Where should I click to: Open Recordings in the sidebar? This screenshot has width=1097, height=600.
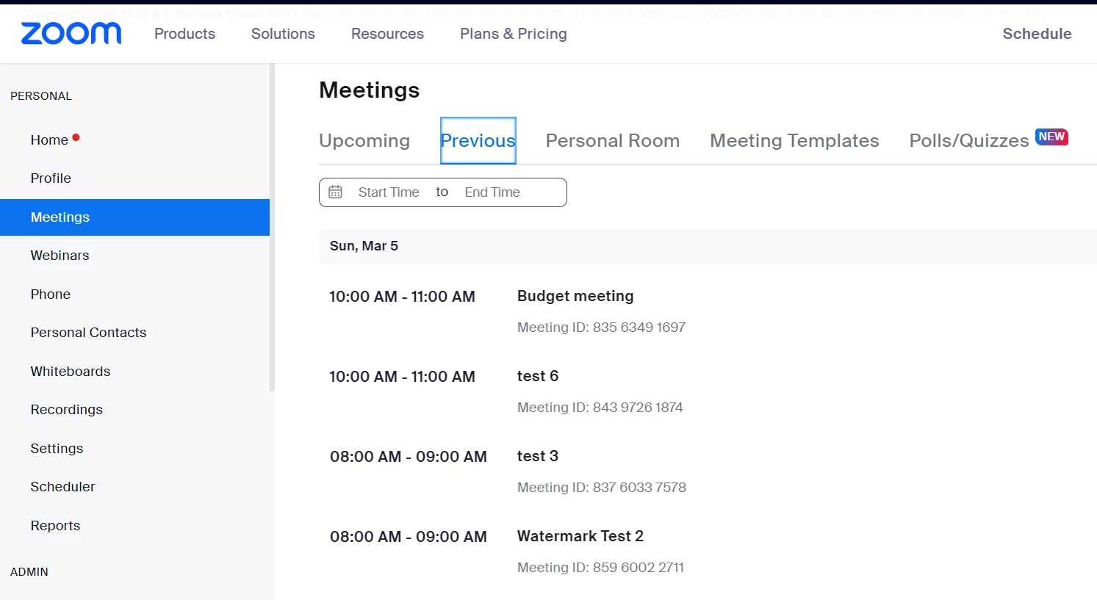click(66, 410)
